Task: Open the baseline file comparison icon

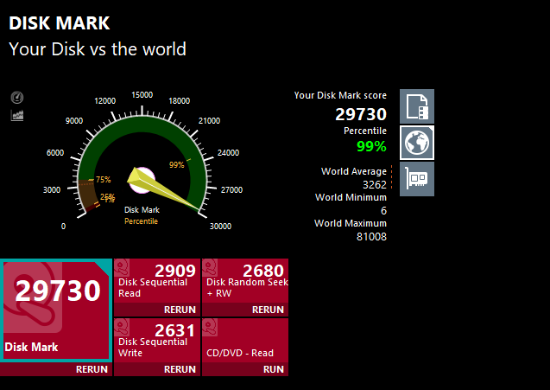Action: (x=417, y=106)
